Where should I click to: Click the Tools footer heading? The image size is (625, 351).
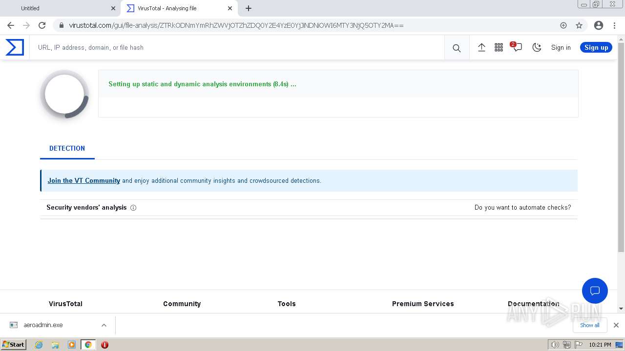coord(287,304)
